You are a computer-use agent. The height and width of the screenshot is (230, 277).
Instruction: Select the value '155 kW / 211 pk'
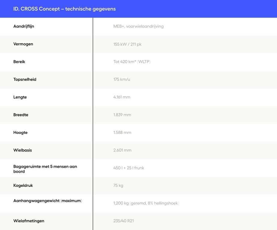point(127,44)
